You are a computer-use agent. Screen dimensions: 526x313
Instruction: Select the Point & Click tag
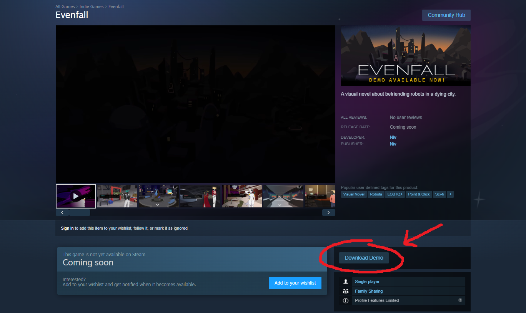tap(419, 194)
